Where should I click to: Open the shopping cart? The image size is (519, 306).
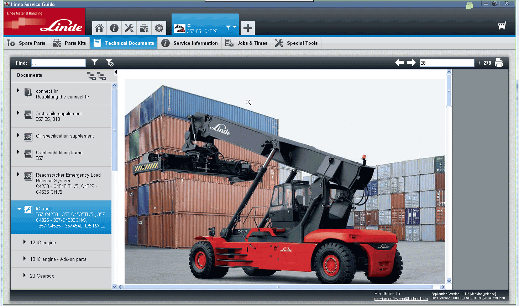(x=502, y=25)
